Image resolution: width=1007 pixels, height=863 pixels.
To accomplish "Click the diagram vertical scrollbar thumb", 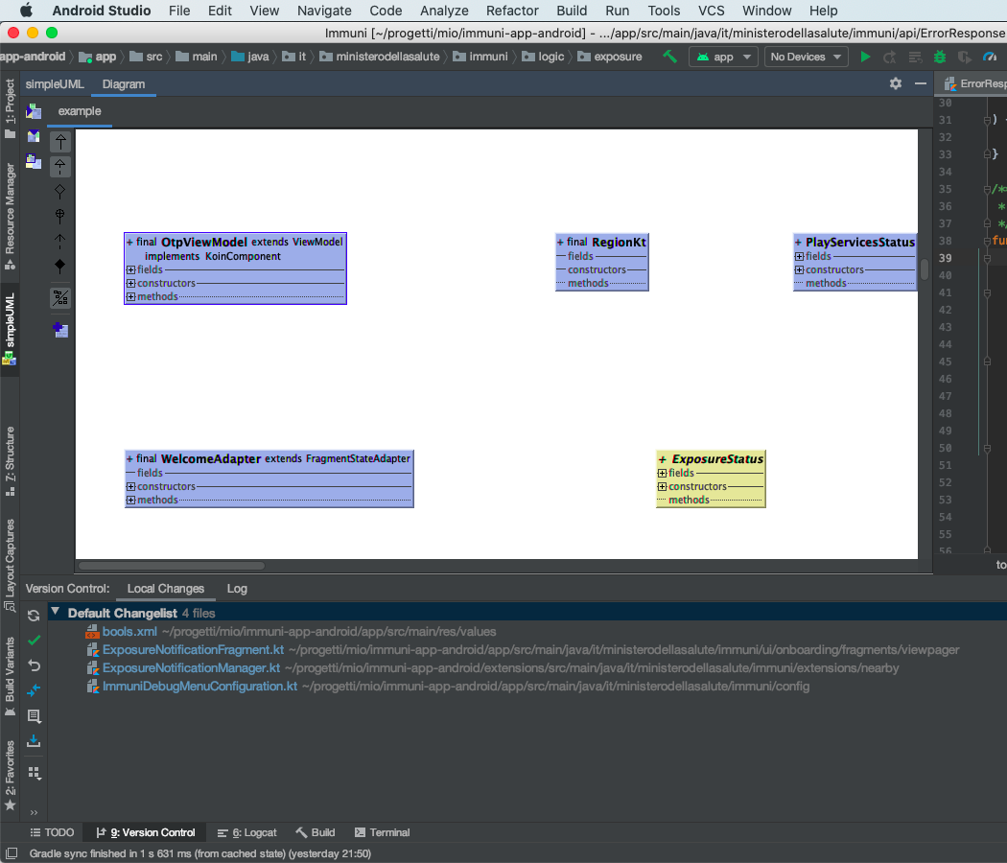I will click(x=925, y=269).
